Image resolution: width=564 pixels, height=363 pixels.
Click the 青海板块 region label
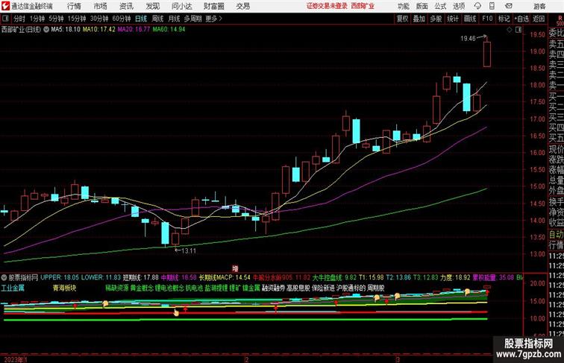click(x=64, y=288)
